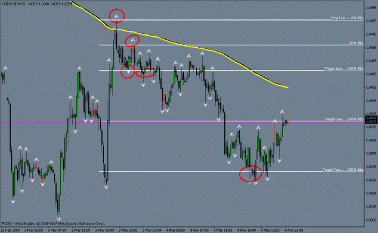The width and height of the screenshot is (378, 233).
Task: Click the 1.0425 price axis label
Action: click(371, 60)
